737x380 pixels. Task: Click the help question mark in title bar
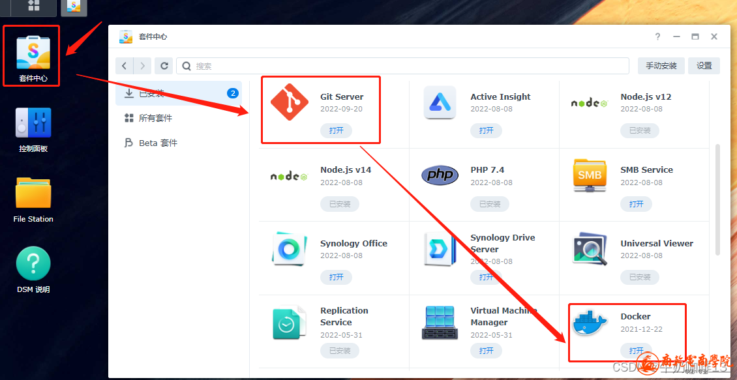(658, 37)
